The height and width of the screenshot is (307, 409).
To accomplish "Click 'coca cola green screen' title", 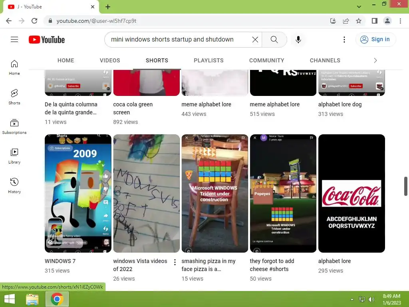I will point(133,108).
